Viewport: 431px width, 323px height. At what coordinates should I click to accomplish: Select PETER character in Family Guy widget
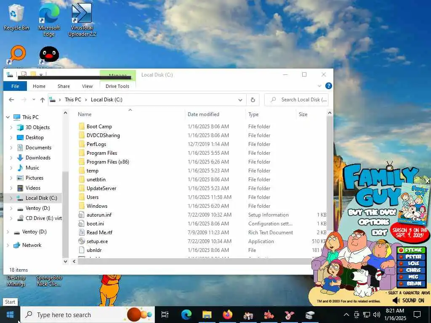click(411, 257)
